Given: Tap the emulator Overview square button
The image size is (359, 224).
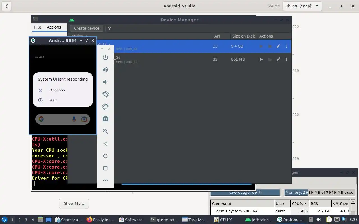Looking at the screenshot, I should pos(105,168).
